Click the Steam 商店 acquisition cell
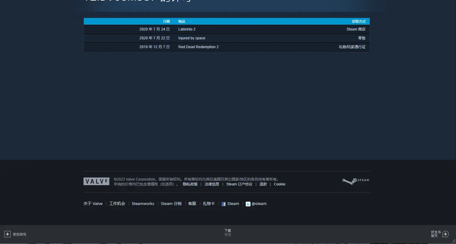The image size is (456, 244). click(356, 29)
